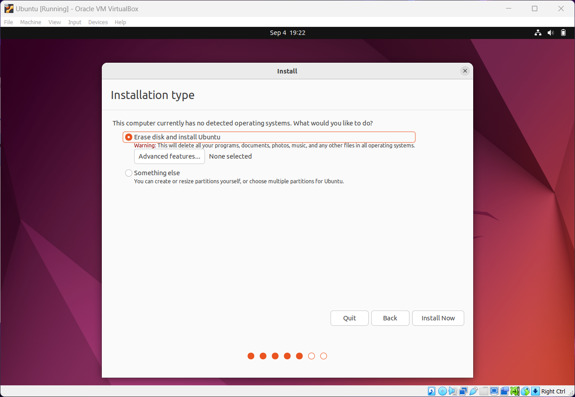The height and width of the screenshot is (397, 575).
Task: Open the hard disk activity indicator
Action: pos(431,391)
